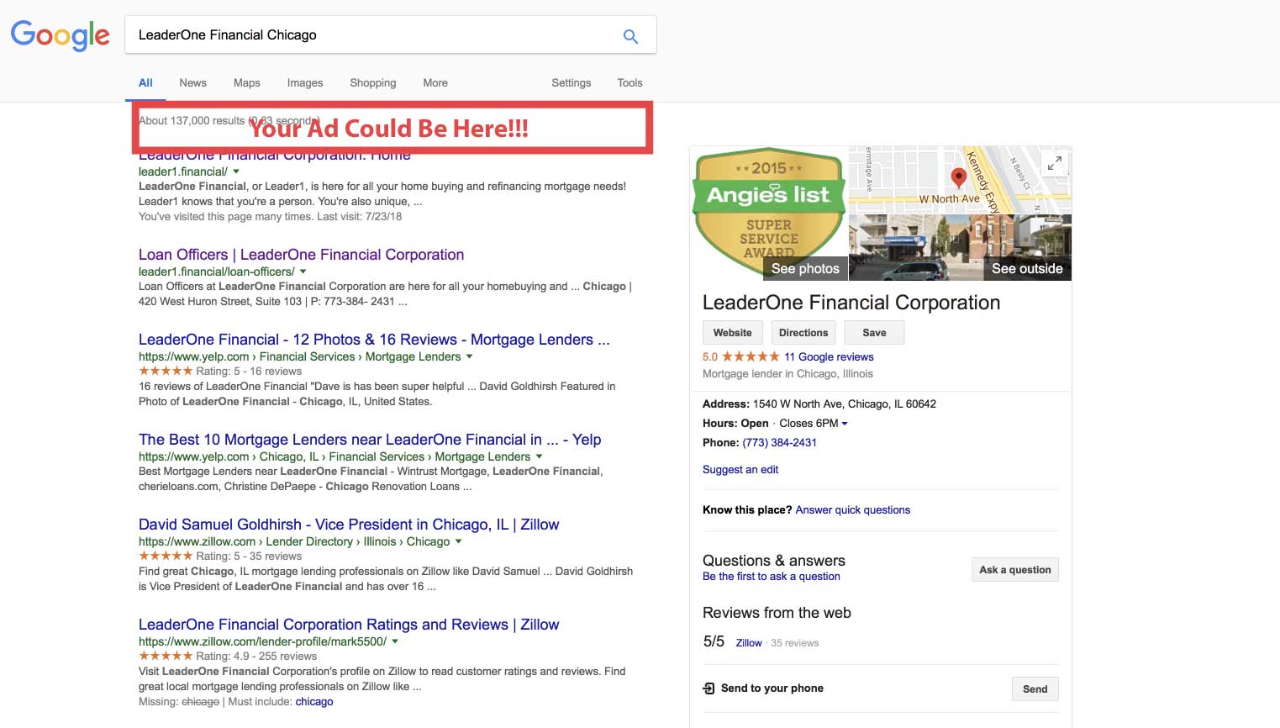The width and height of the screenshot is (1280, 728).
Task: Open dropdown next to leader1.financial/loan-officers/ URL
Action: pyautogui.click(x=303, y=272)
